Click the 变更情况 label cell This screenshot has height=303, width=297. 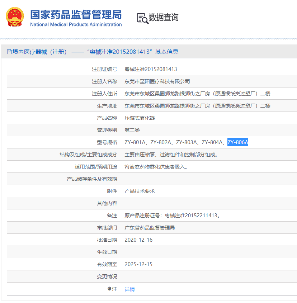click(64, 276)
